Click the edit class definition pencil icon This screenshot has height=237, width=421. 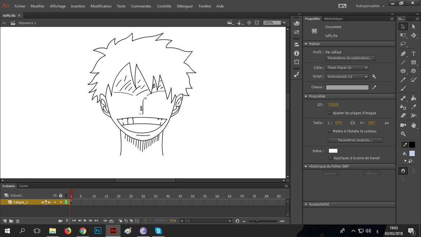tap(374, 87)
